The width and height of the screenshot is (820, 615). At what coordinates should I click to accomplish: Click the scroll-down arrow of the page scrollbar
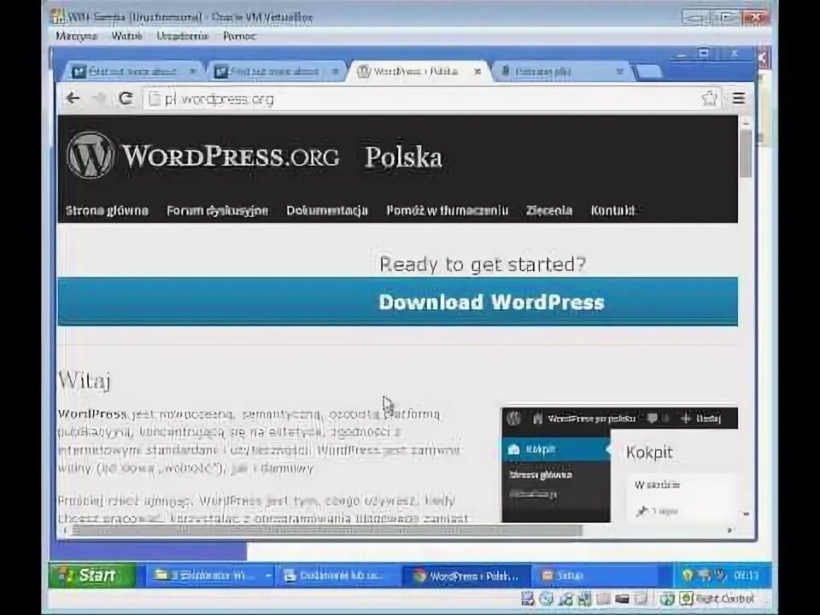pyautogui.click(x=747, y=514)
